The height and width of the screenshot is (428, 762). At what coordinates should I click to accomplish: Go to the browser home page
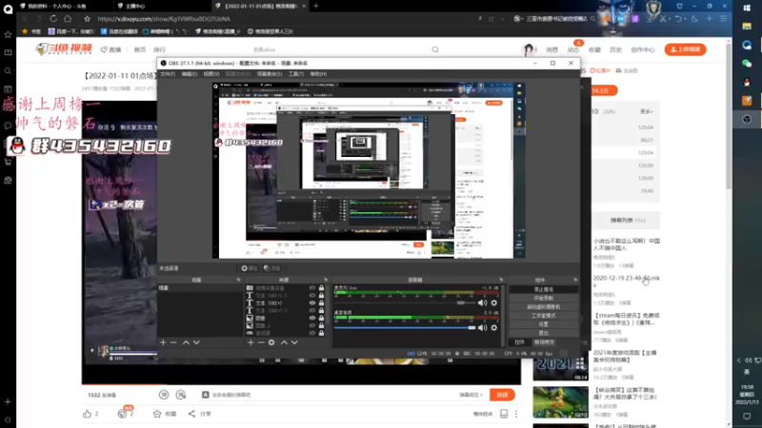[x=68, y=18]
